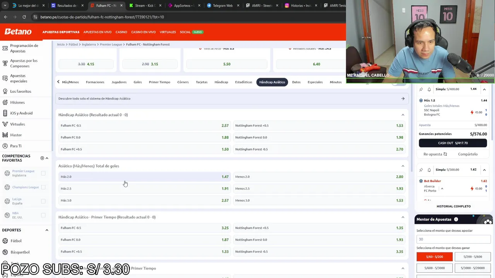
Task: Click bell icon on Simple S/300.00 bet
Action: [429, 170]
